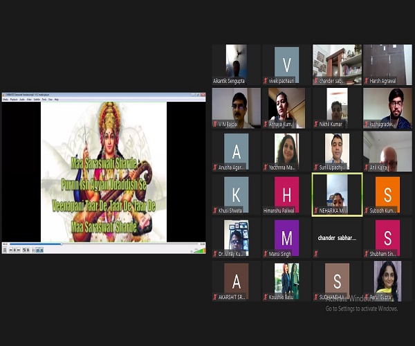Mute audio via VLC speaker icon
The height and width of the screenshot is (346, 415).
(x=192, y=251)
